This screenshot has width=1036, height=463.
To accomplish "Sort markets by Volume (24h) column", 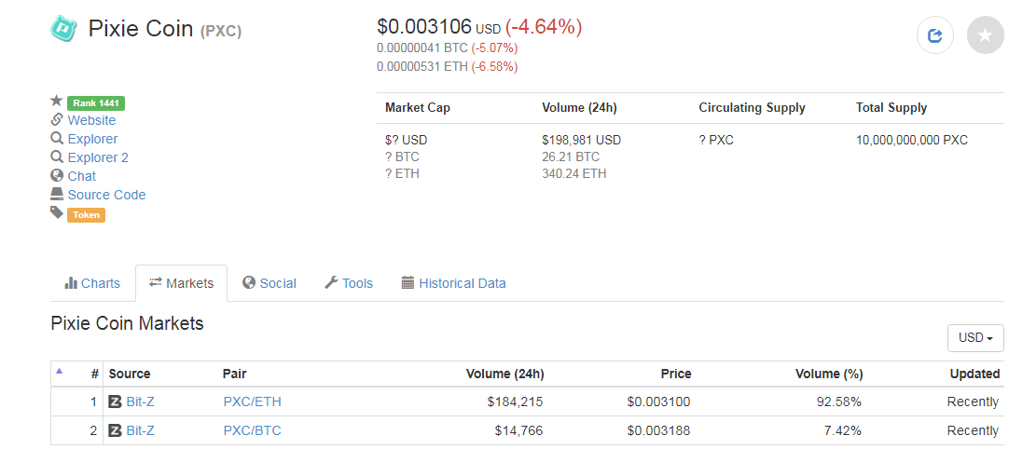I will 504,374.
